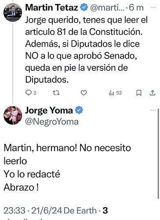160x220 pixels.
Task: Open more options on Jorge Yoma tweet
Action: pos(153,110)
